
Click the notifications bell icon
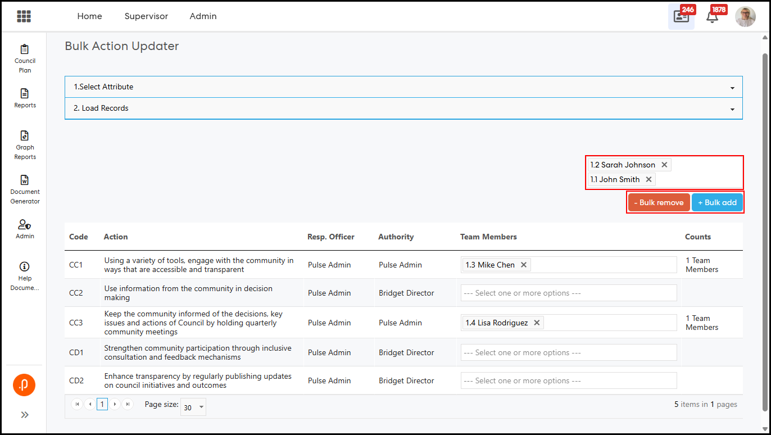(x=712, y=17)
